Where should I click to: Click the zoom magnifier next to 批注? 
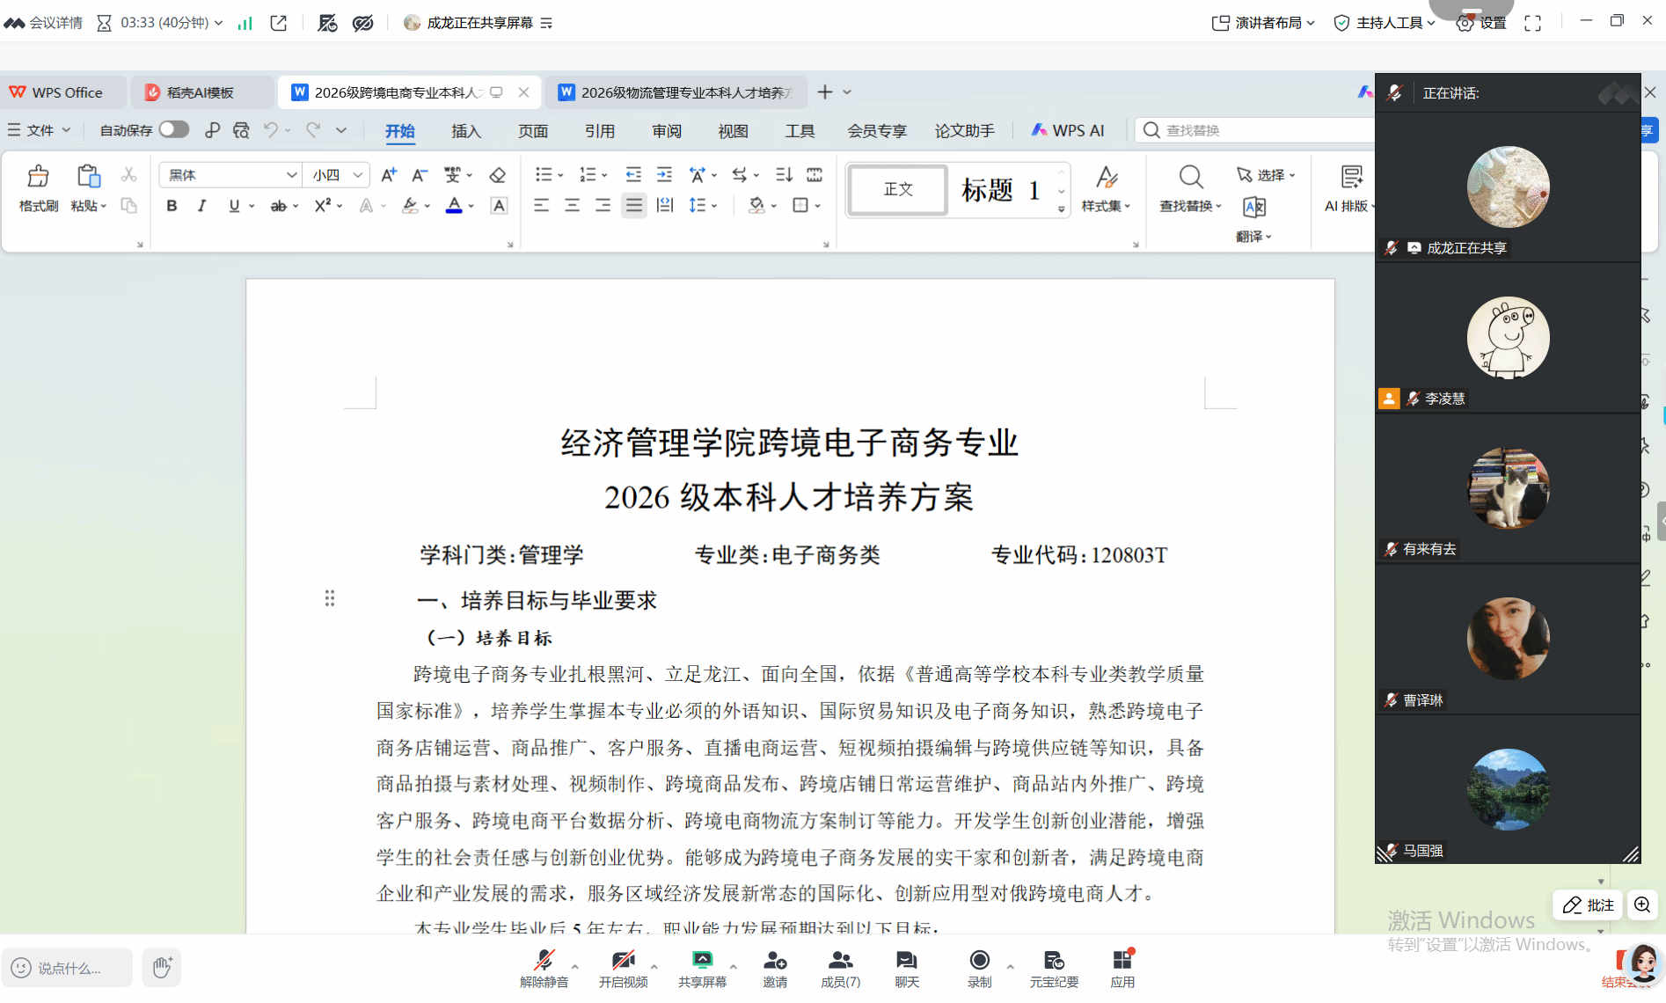point(1642,905)
